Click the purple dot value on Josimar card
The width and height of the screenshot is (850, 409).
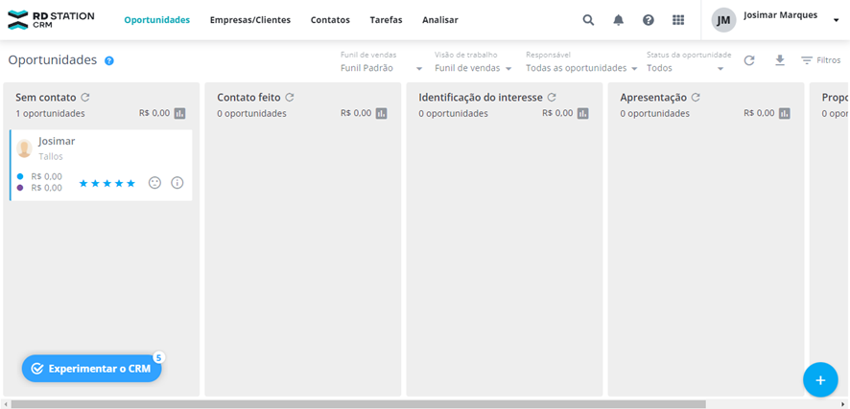pyautogui.click(x=47, y=188)
